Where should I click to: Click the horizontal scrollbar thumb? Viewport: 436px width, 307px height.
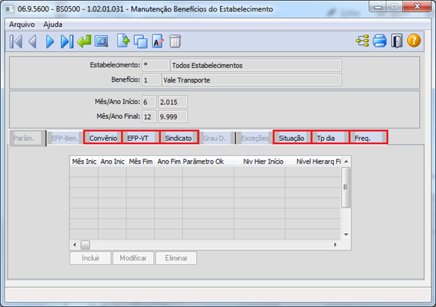pyautogui.click(x=85, y=245)
